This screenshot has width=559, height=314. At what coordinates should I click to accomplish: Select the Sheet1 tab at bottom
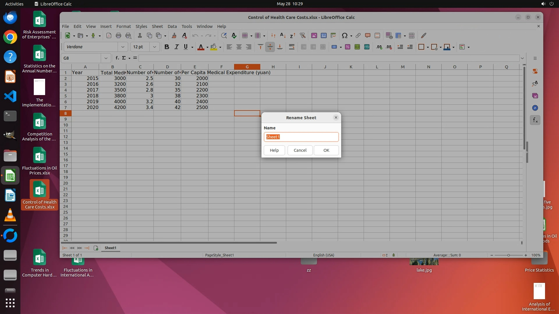pos(110,248)
